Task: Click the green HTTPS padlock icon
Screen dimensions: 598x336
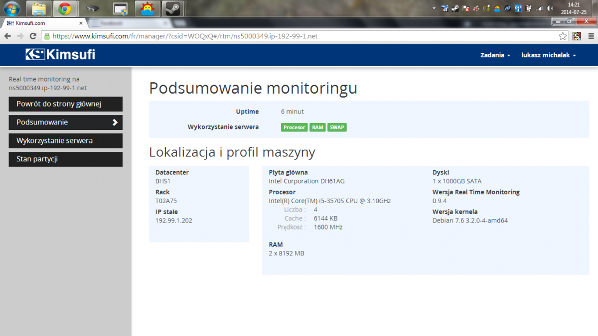Action: click(47, 36)
